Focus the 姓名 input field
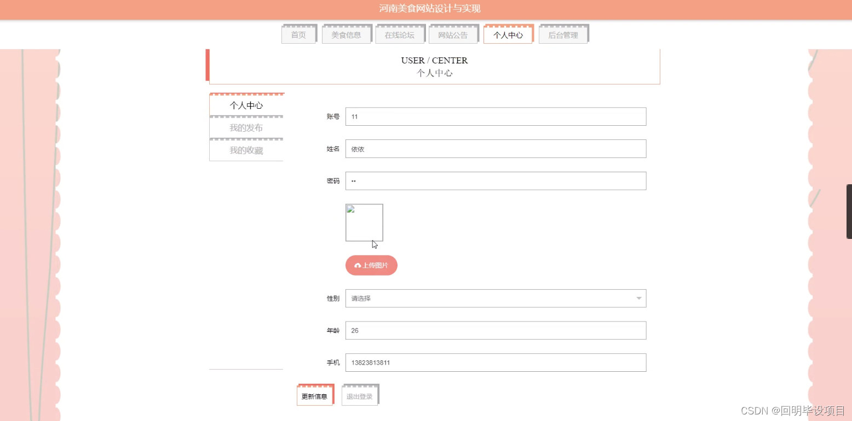Viewport: 852px width, 421px height. 496,149
